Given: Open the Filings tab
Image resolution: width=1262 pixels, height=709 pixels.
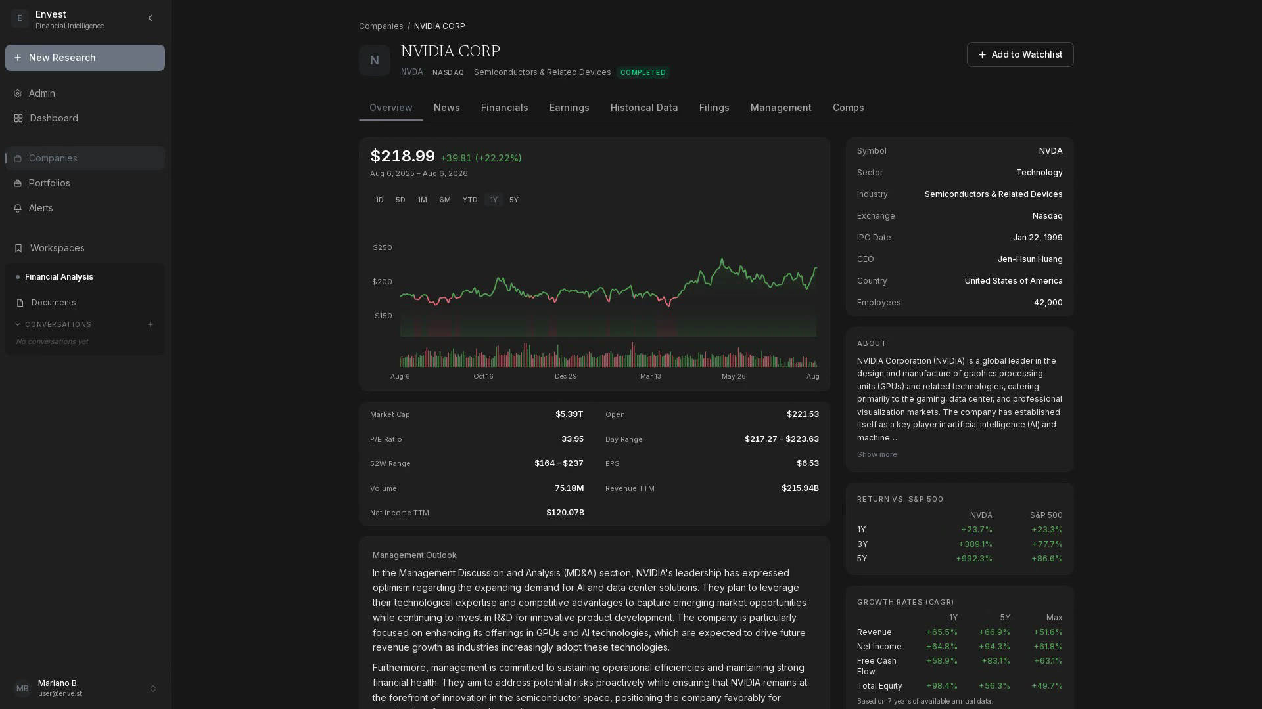Looking at the screenshot, I should [714, 108].
